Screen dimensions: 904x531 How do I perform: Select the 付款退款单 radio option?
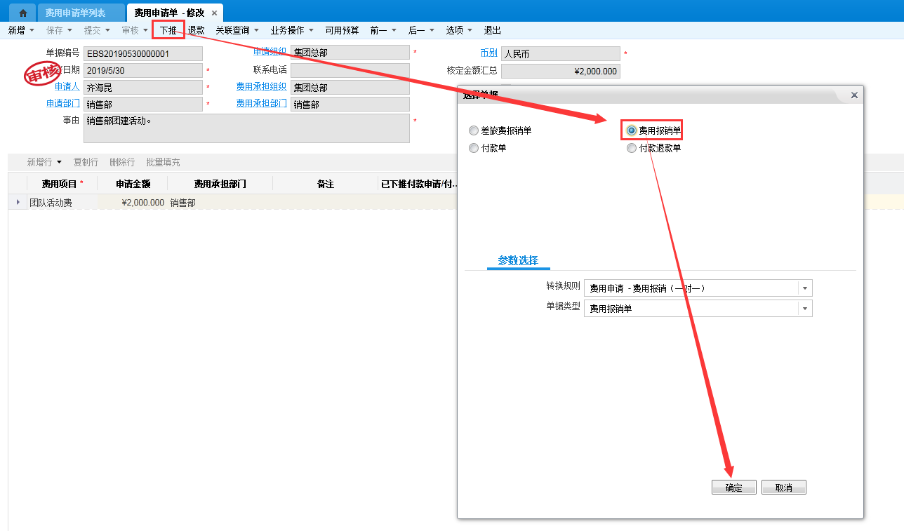tap(632, 148)
